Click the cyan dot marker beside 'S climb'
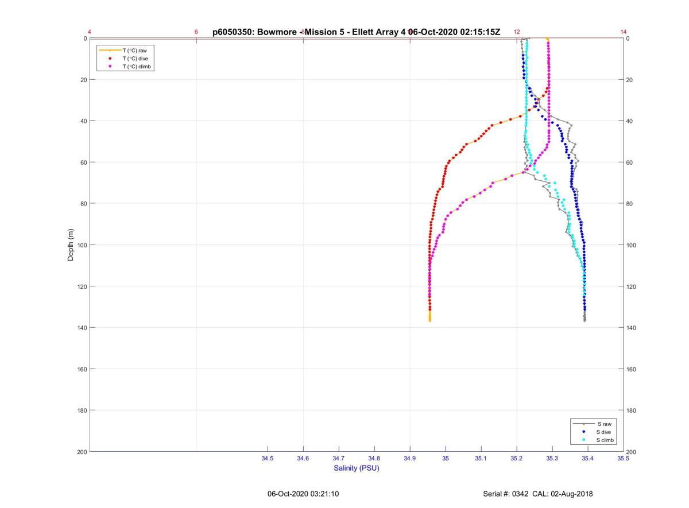Image resolution: width=689 pixels, height=508 pixels. [x=584, y=440]
